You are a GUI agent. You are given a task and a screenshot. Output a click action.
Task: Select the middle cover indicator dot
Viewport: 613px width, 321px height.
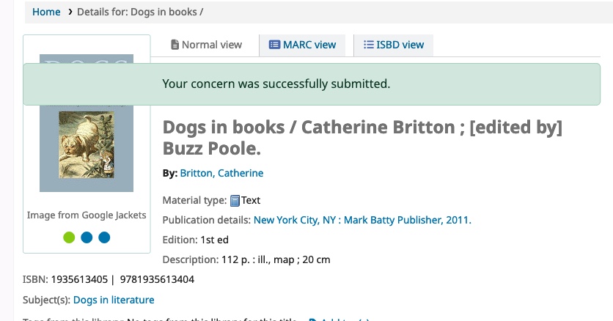[87, 237]
